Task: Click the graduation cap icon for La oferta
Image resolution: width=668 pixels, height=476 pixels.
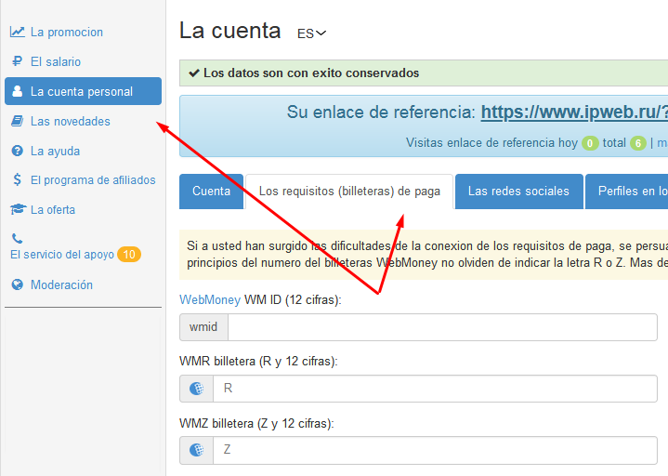Action: pos(17,209)
